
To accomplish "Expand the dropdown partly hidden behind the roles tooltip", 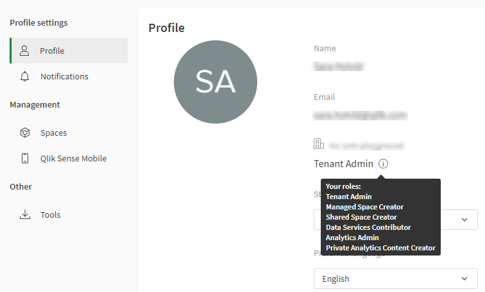I will (x=465, y=220).
